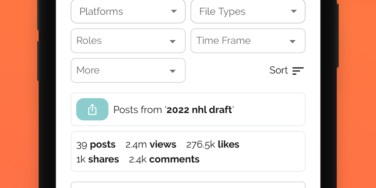
Task: Click the arrow in the Platforms dropdown
Action: [x=174, y=11]
